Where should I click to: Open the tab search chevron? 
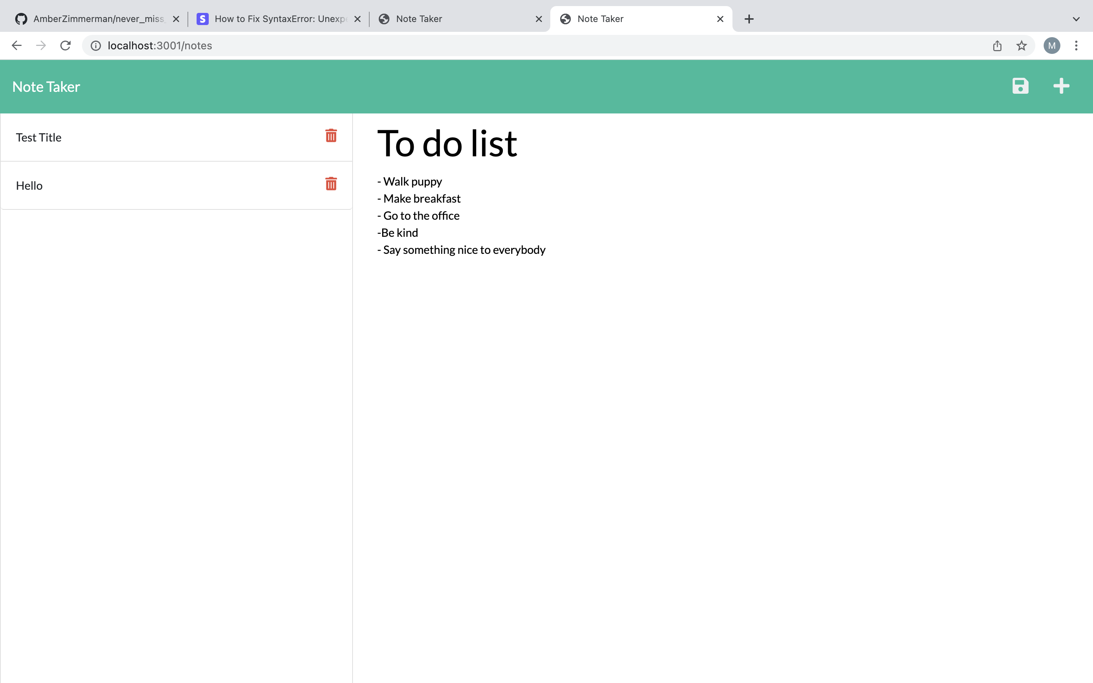point(1076,19)
